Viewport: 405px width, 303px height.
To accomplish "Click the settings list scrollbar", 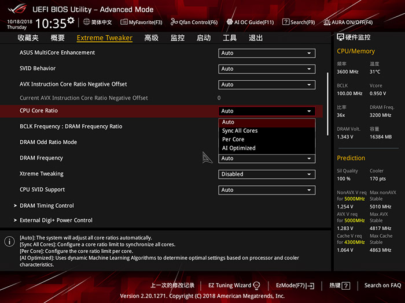I will click(328, 104).
